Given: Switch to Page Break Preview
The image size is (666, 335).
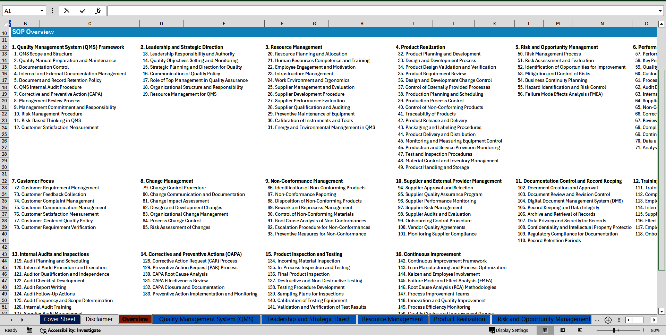Looking at the screenshot, I should click(580, 330).
